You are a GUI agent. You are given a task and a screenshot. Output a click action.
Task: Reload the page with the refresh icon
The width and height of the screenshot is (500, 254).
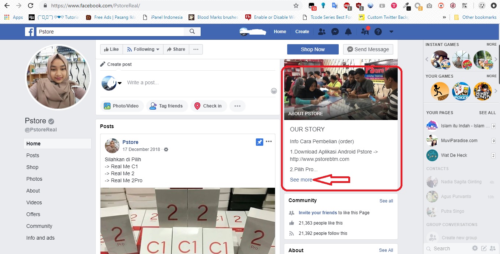[x=31, y=6]
